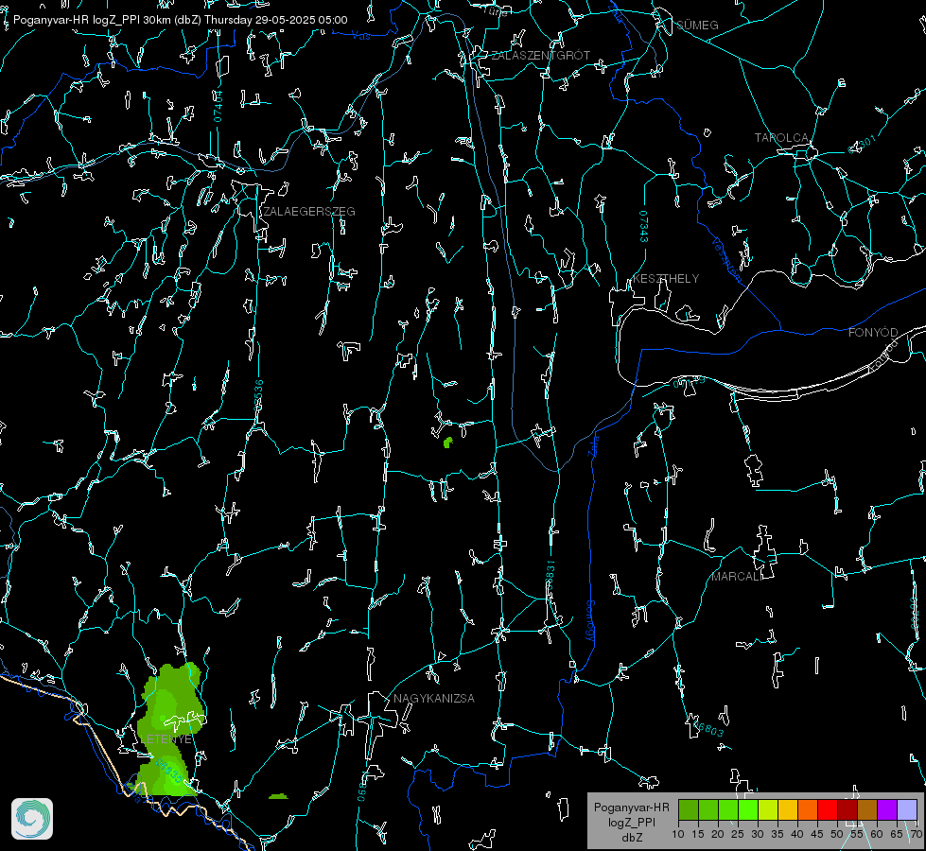Click the Poganyvar-HR legend text
This screenshot has height=851, width=926.
631,808
